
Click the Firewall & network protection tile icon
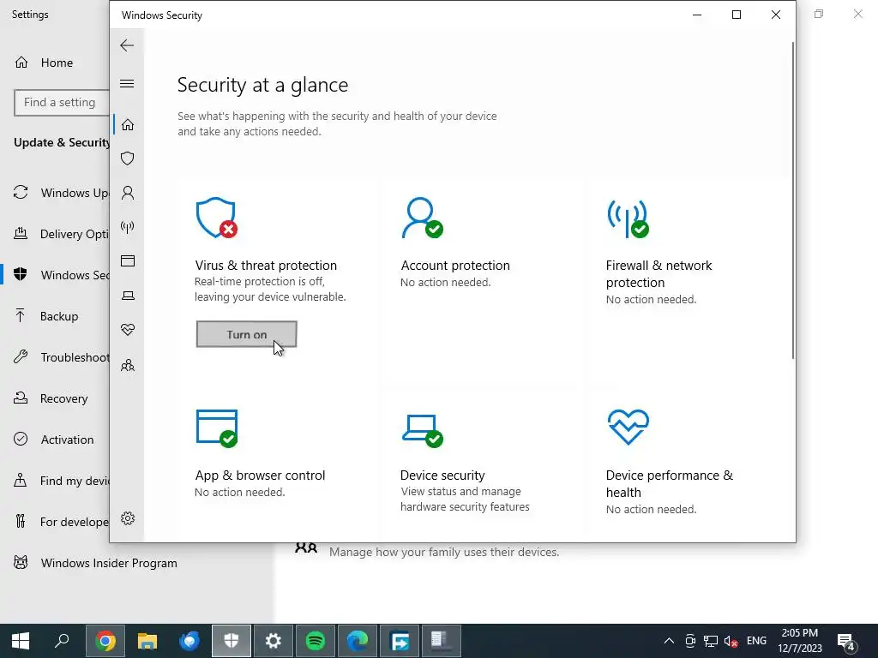[628, 218]
